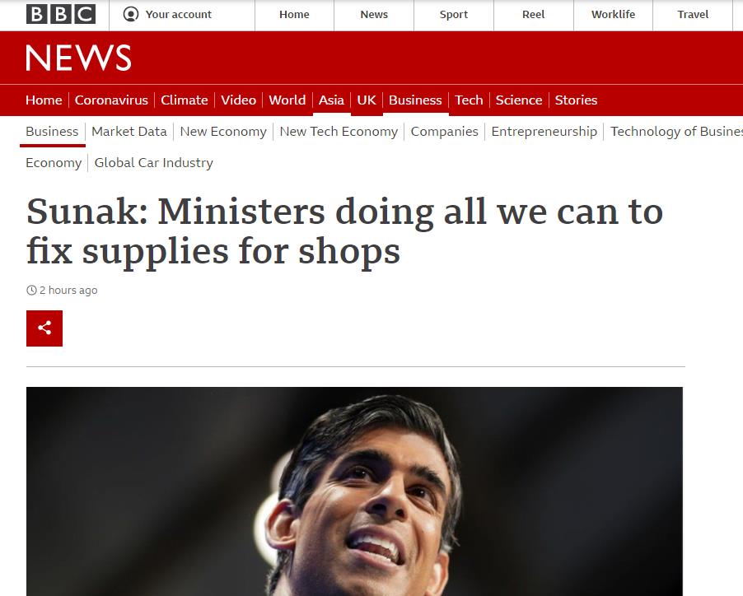Screen dimensions: 743x596
Task: Open the Global Car Industry link
Action: (x=153, y=162)
